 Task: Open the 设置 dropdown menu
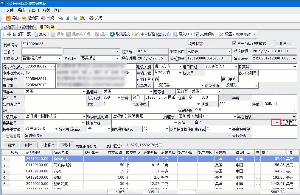[x=234, y=34]
